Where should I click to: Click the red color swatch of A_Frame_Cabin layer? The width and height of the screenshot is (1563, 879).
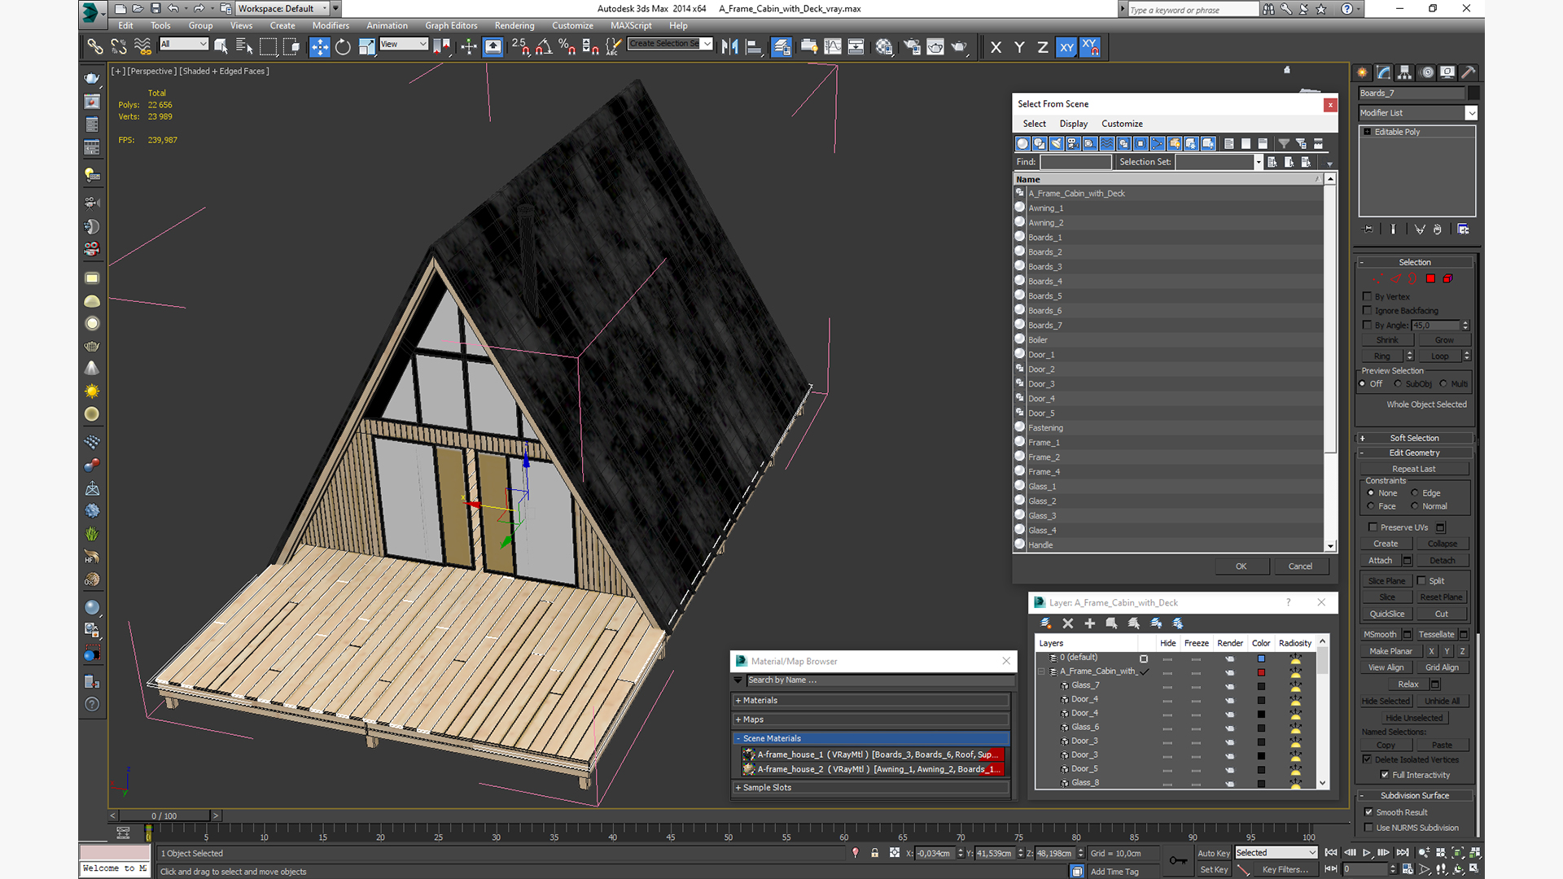(1261, 672)
